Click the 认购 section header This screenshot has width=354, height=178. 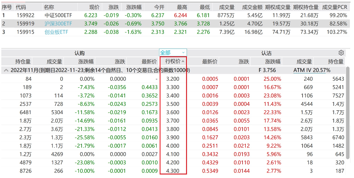click(x=79, y=53)
